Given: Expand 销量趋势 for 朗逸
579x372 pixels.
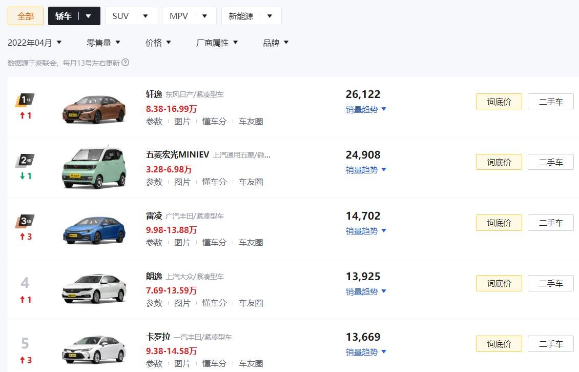Looking at the screenshot, I should click(366, 292).
